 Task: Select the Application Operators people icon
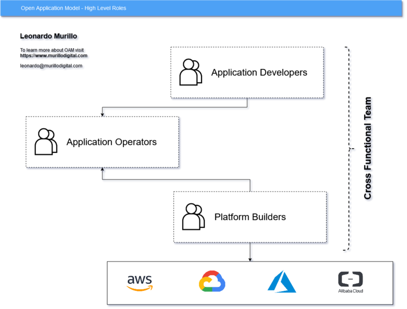(46, 142)
